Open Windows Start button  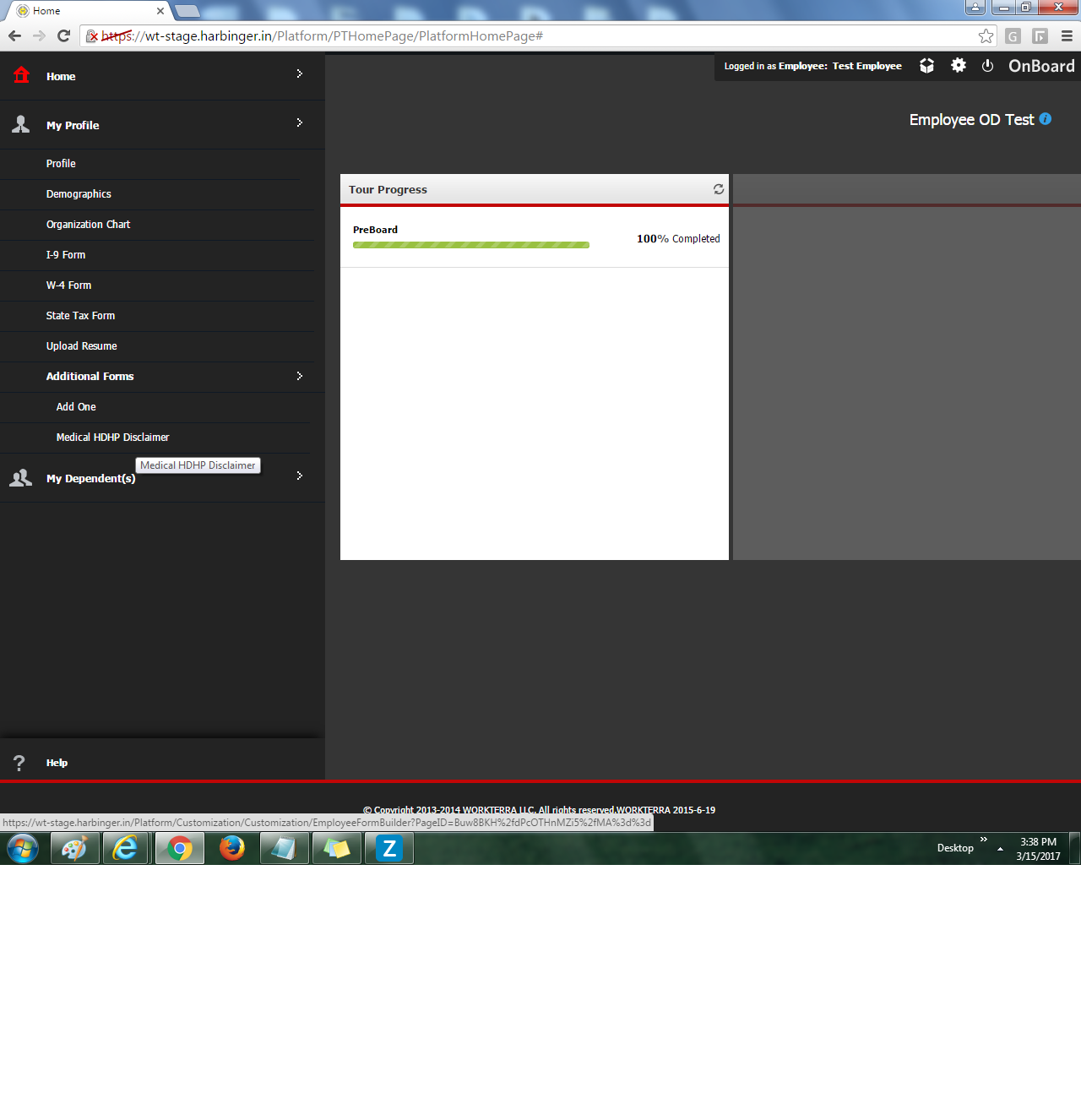[x=23, y=848]
